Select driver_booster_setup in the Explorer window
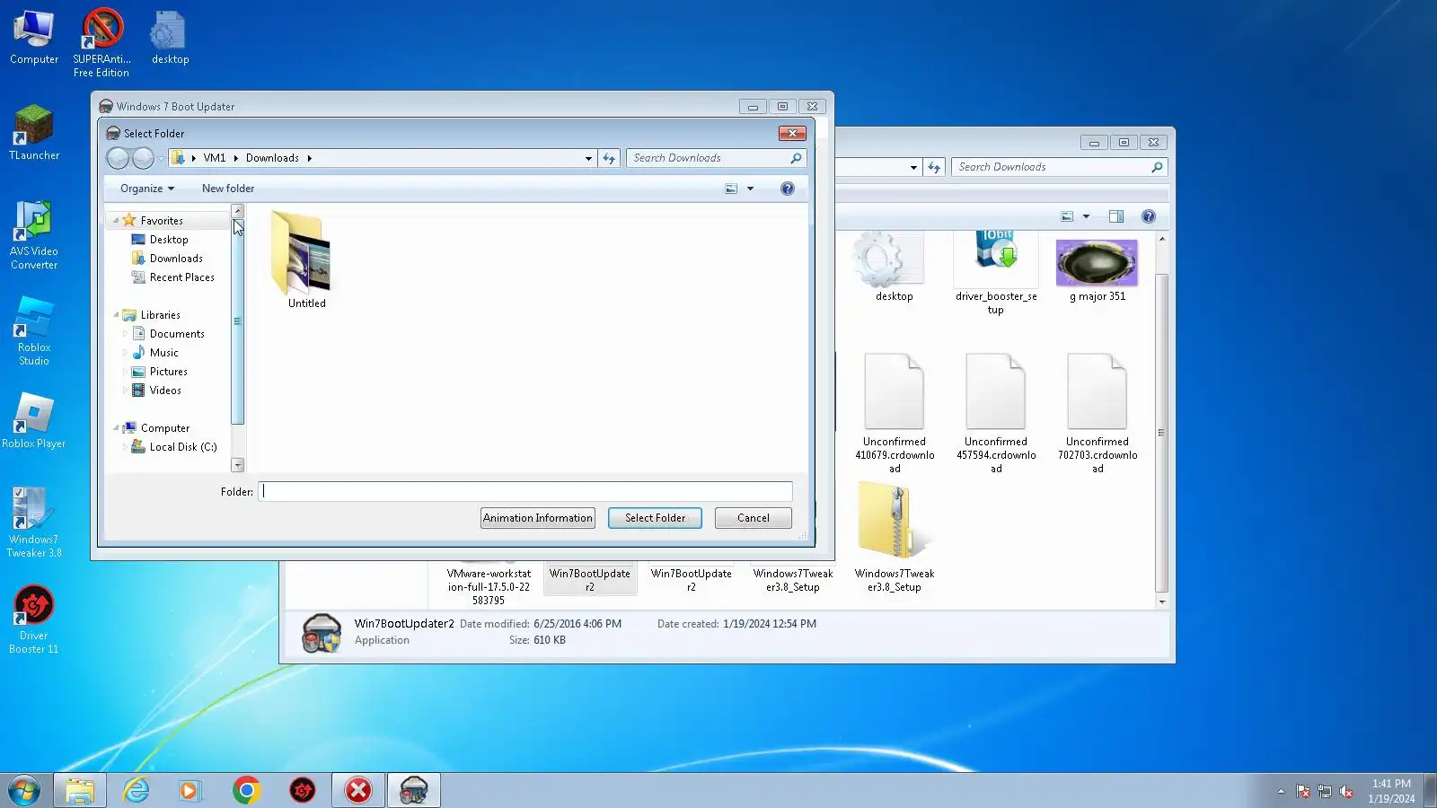 pos(996,273)
